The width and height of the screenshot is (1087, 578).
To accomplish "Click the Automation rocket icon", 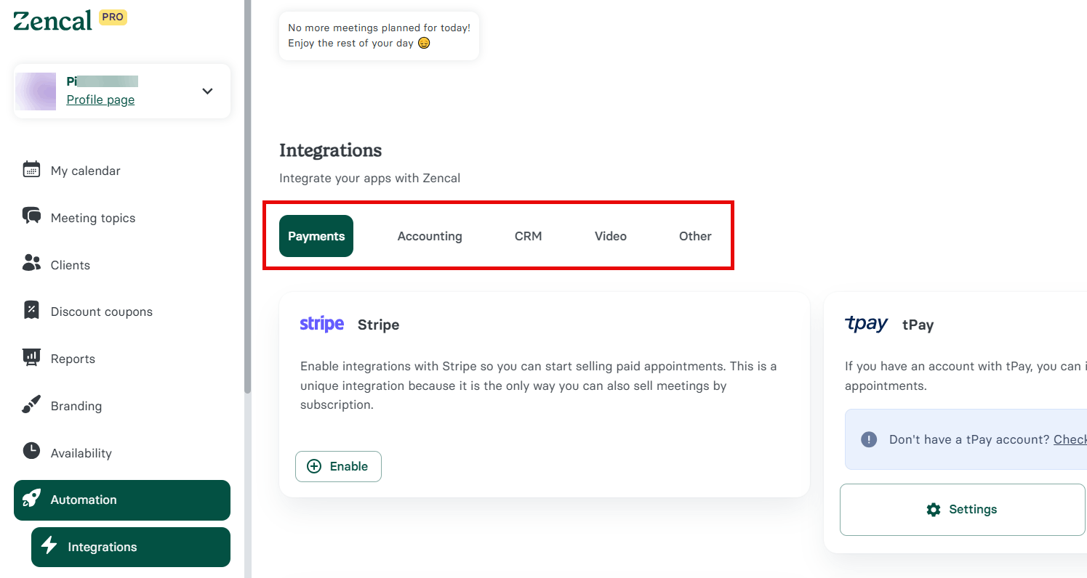I will [31, 500].
